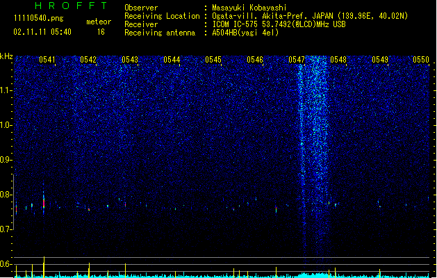Click the 0544 time marker

[172, 60]
